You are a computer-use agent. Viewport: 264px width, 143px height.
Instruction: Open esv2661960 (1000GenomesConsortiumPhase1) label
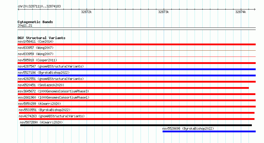[54, 97]
